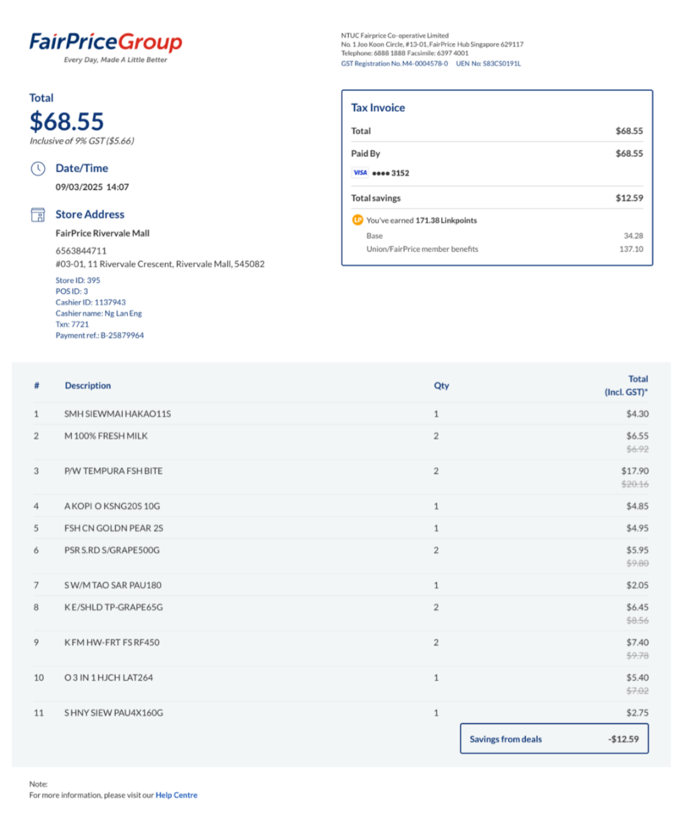The image size is (685, 816).
Task: Click the clock icon beside Date/Time
Action: coord(38,168)
